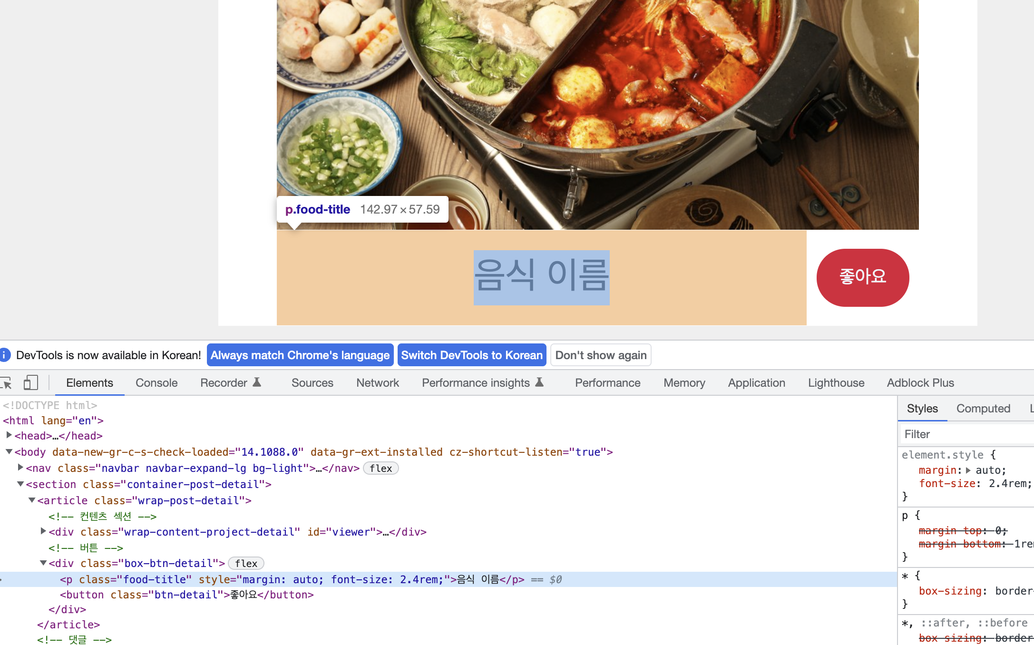This screenshot has width=1034, height=645.
Task: Click the Filter styles input field
Action: 967,434
